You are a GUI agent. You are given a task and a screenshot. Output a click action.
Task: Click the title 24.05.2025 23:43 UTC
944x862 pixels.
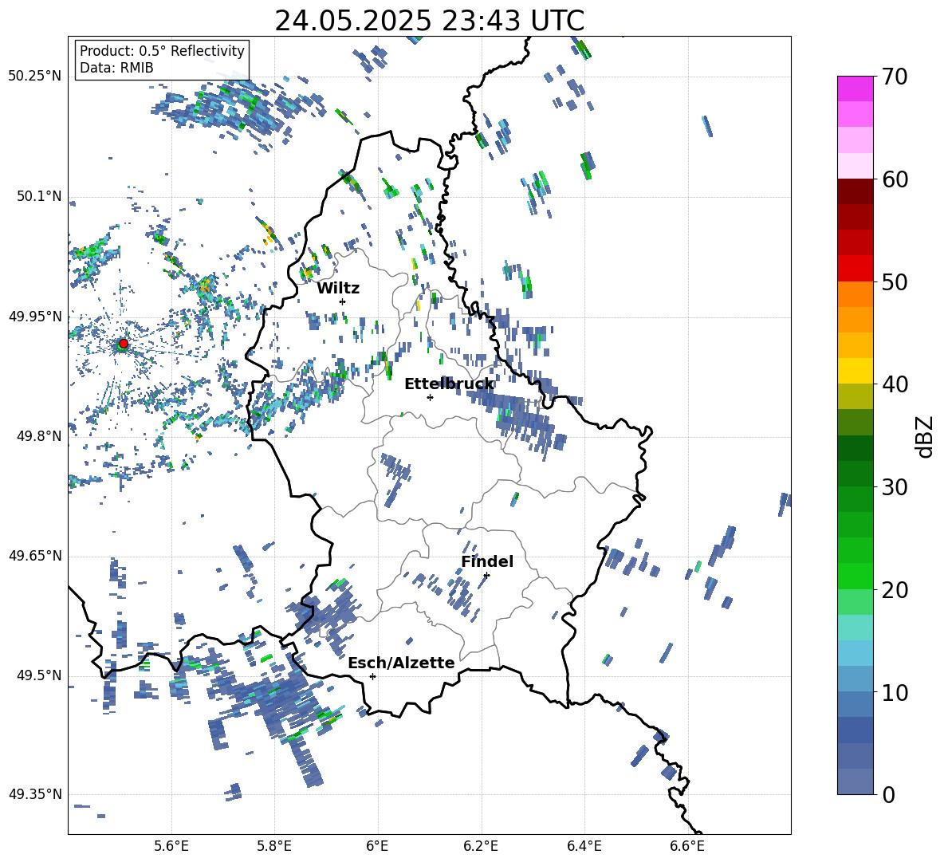click(430, 21)
